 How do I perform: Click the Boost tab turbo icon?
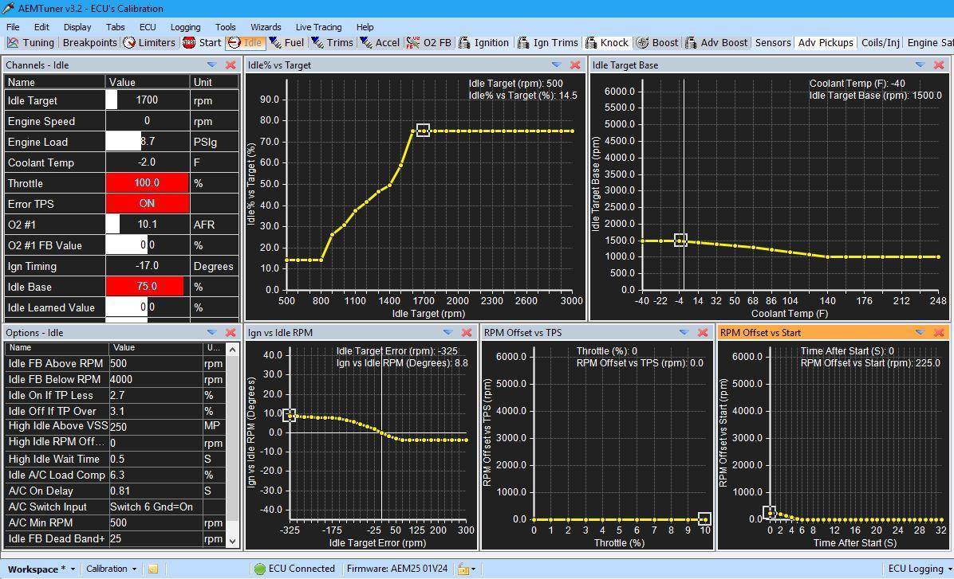pos(642,43)
